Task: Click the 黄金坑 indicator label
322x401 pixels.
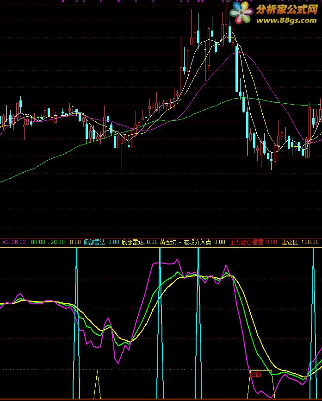Action: coord(170,242)
